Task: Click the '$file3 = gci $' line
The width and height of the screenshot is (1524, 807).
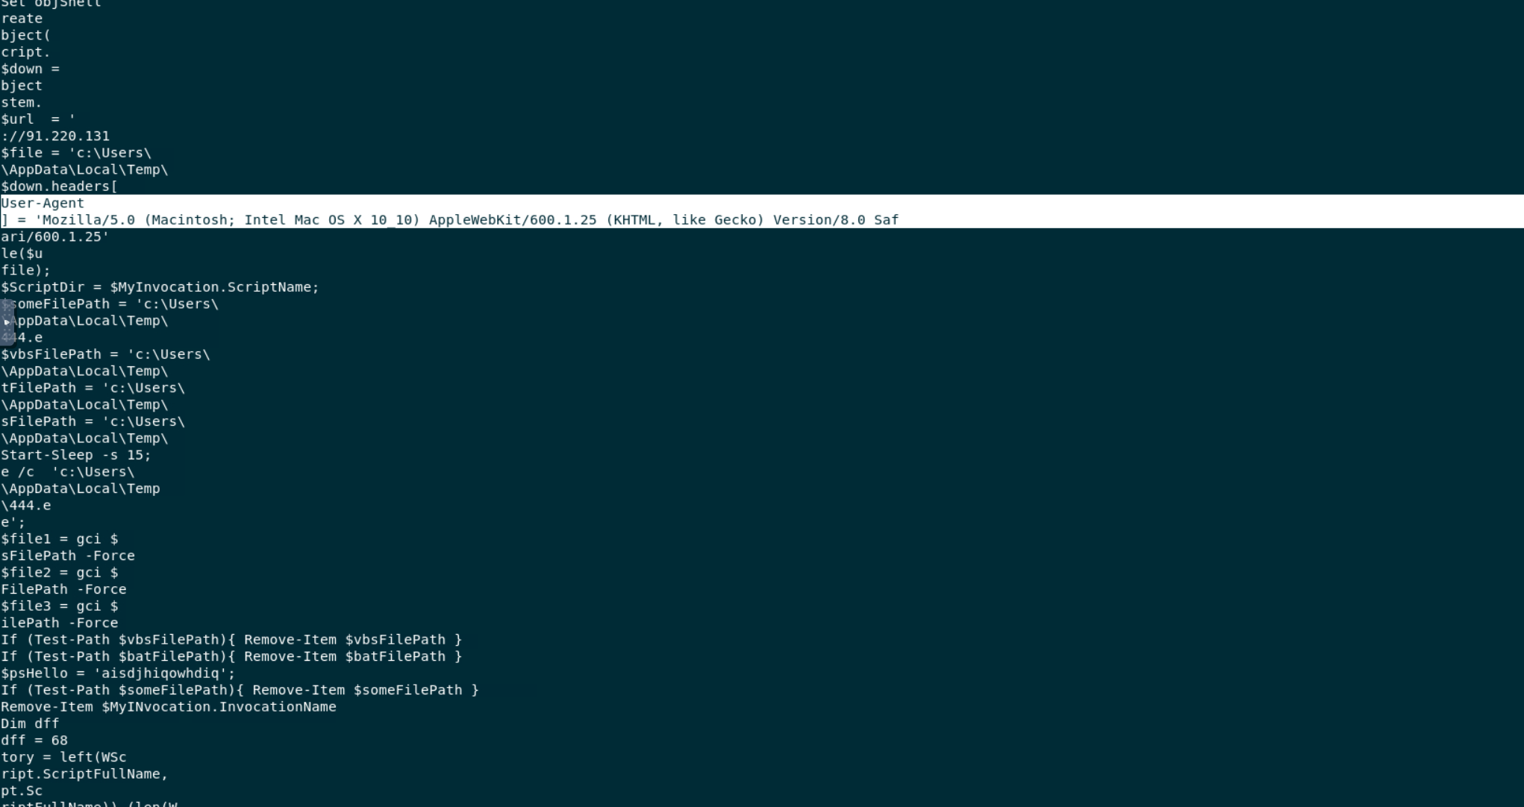Action: pyautogui.click(x=59, y=606)
